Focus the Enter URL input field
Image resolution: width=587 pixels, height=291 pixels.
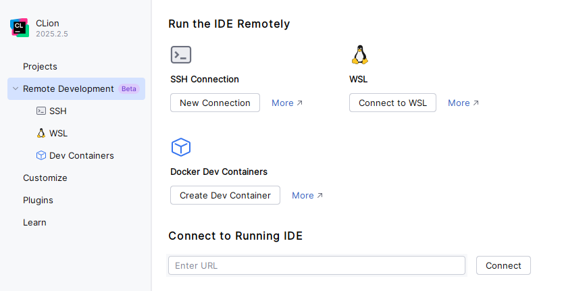pyautogui.click(x=317, y=265)
